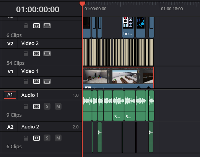Select the A1 destination control
Screen dimensions: 200x157
(x=10, y=95)
